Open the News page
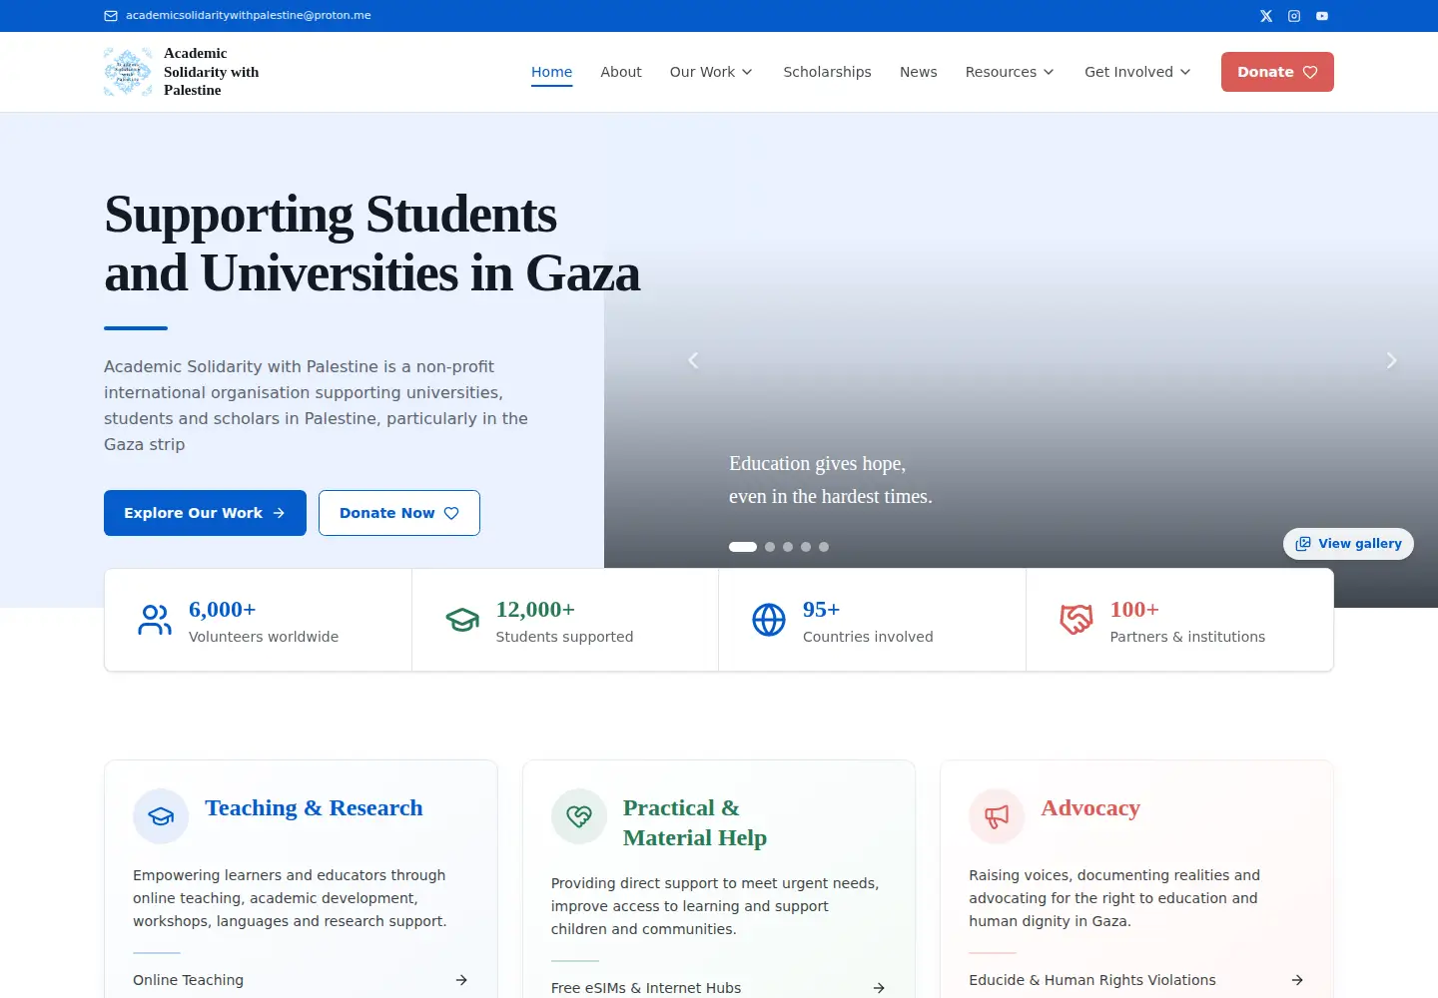Viewport: 1438px width, 998px height. (x=918, y=72)
